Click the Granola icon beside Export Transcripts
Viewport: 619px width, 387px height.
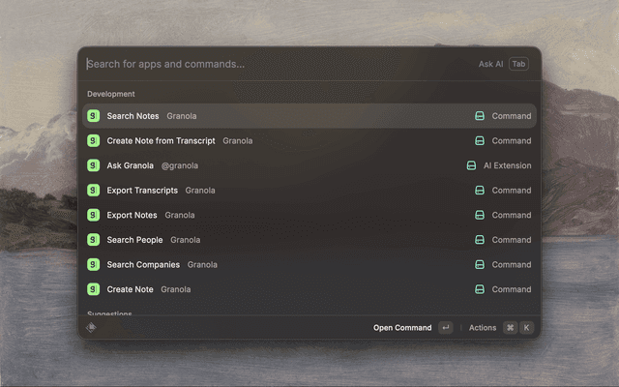point(94,191)
